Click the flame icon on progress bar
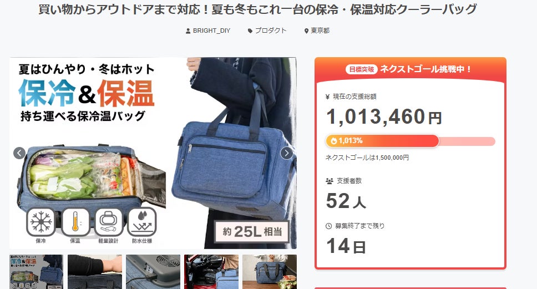The image size is (537, 289). (334, 141)
